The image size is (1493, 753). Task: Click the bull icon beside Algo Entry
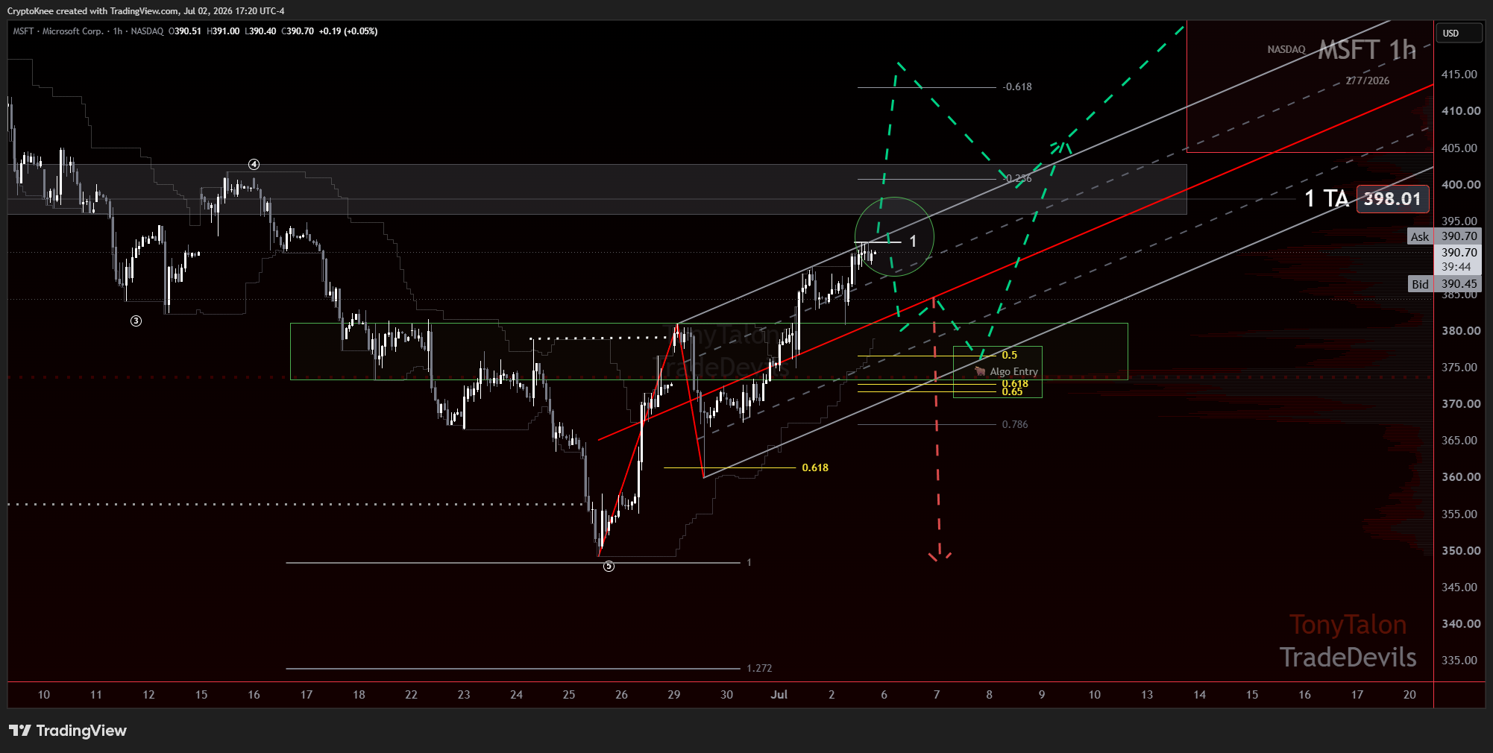tap(980, 371)
